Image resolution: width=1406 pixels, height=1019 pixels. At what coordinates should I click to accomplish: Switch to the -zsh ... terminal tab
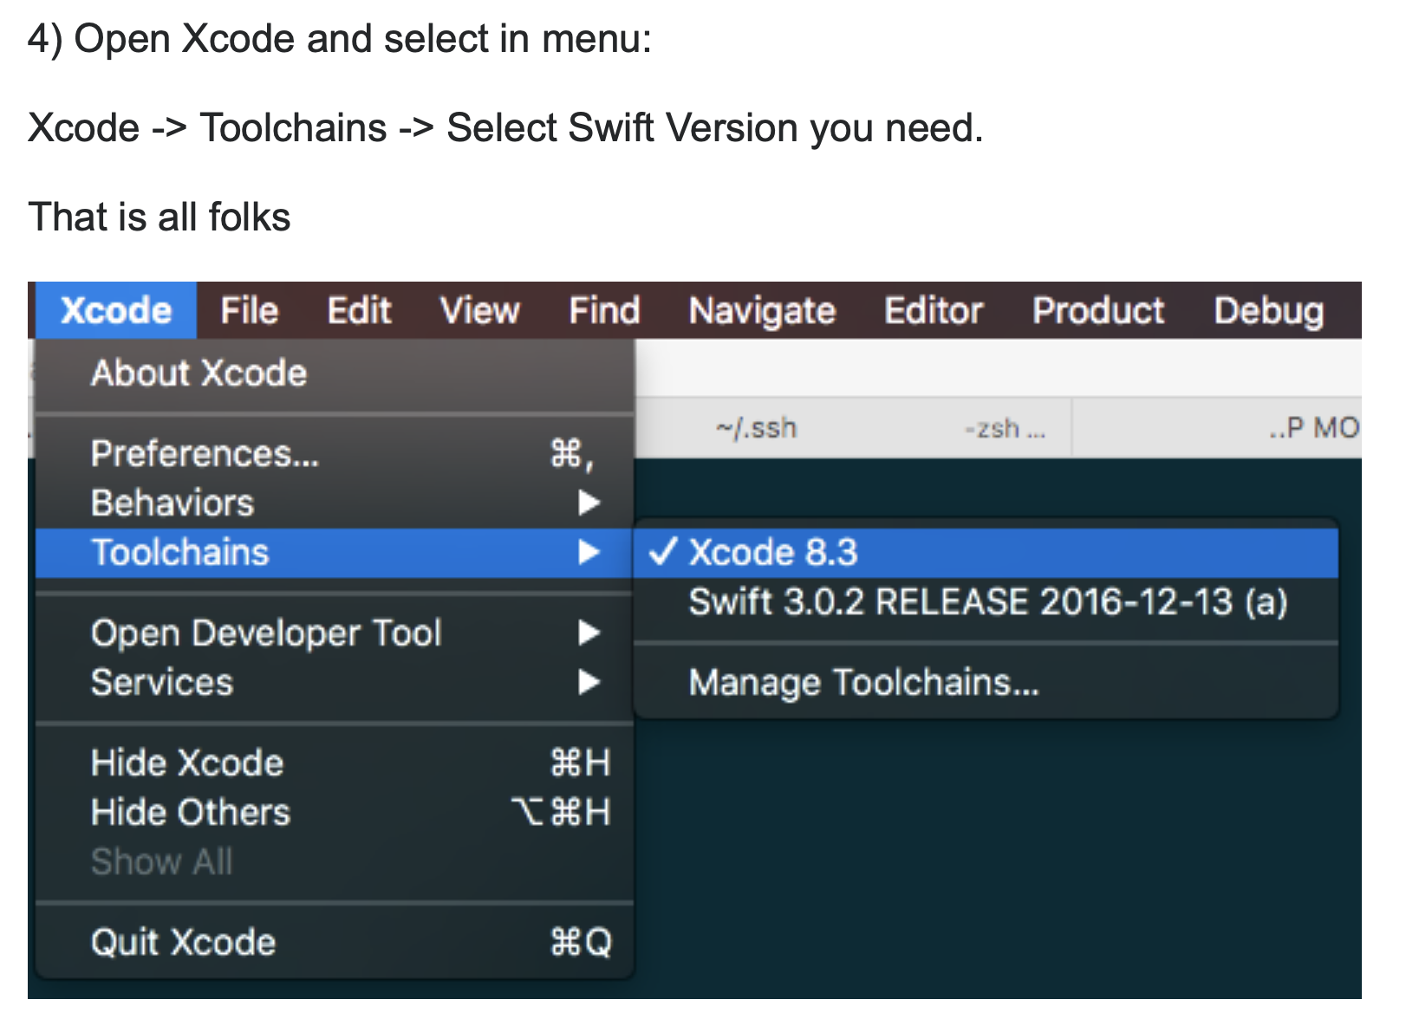(x=1006, y=428)
